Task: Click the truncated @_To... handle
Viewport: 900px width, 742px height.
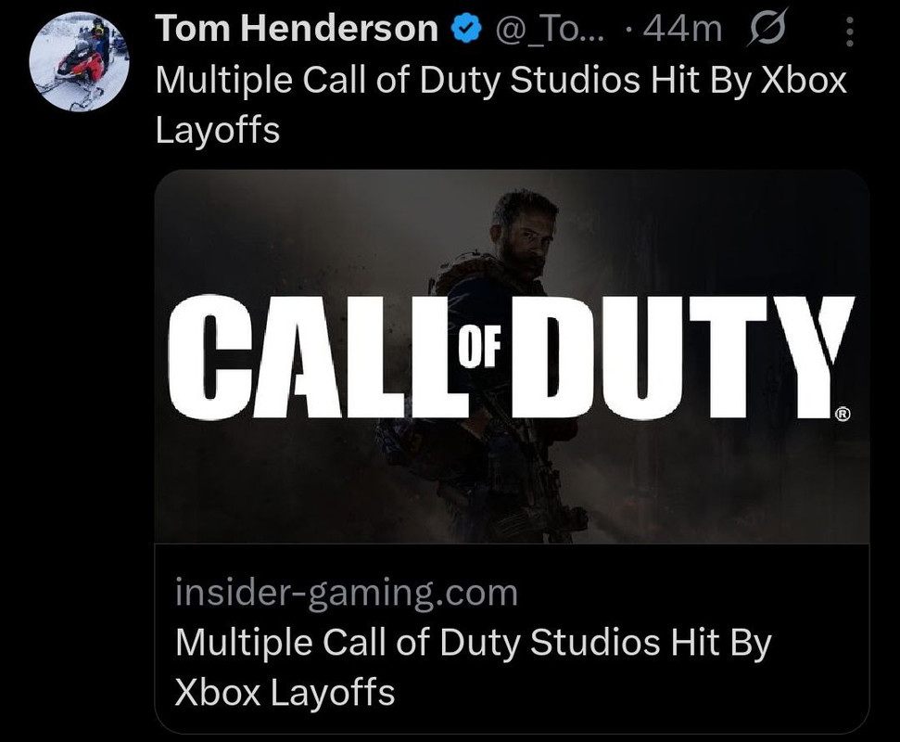Action: click(548, 29)
